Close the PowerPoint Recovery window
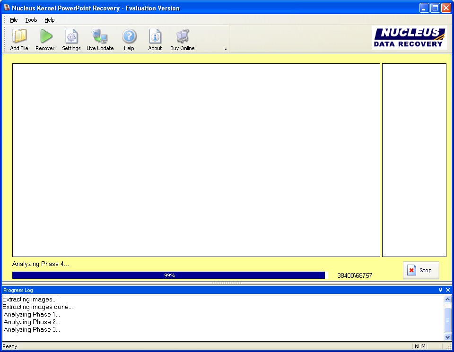Image resolution: width=454 pixels, height=352 pixels. (x=446, y=8)
